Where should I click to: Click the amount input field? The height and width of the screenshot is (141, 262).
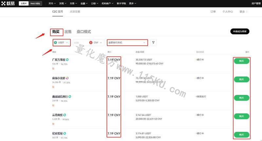[x=81, y=43]
